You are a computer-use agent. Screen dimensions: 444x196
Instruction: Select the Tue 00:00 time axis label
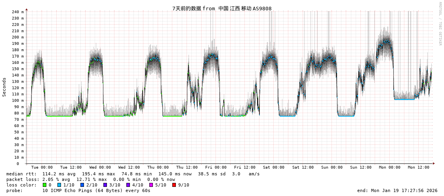click(x=42, y=167)
